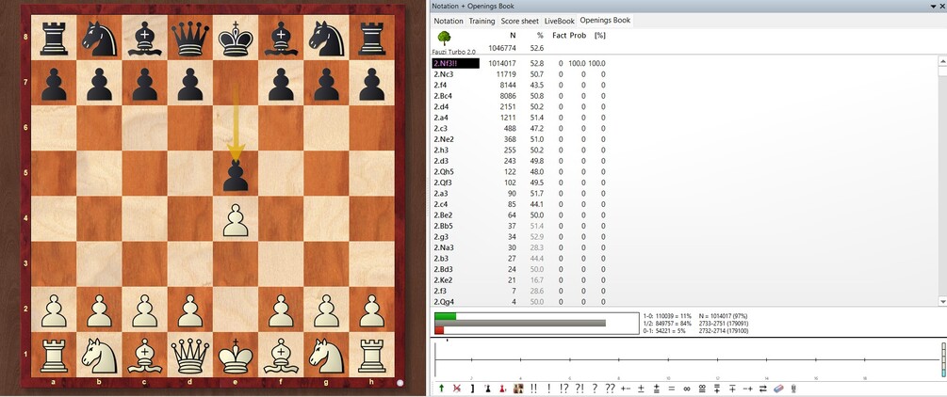The height and width of the screenshot is (397, 947).
Task: Select book move 2.f4
Action: pyautogui.click(x=441, y=85)
